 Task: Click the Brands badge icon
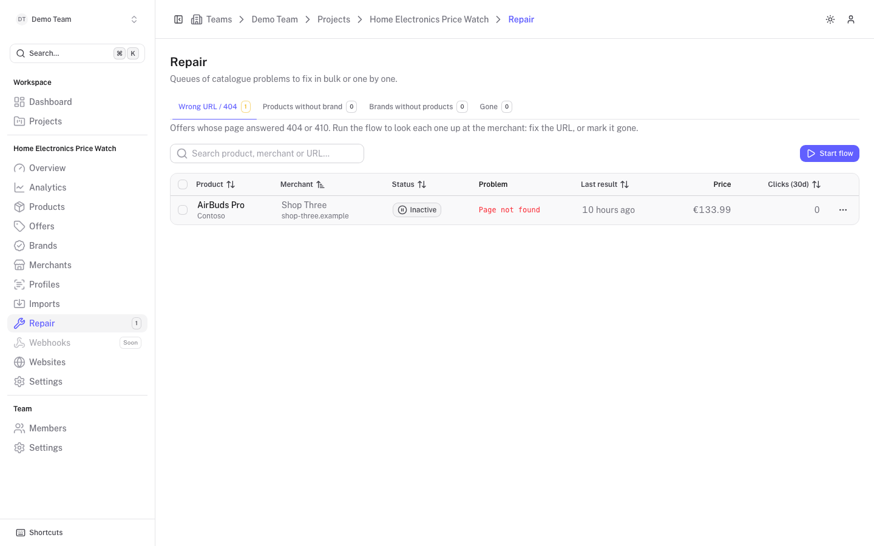[x=19, y=246]
